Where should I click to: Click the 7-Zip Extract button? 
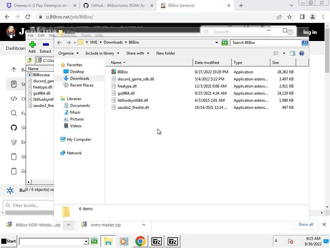point(45,47)
